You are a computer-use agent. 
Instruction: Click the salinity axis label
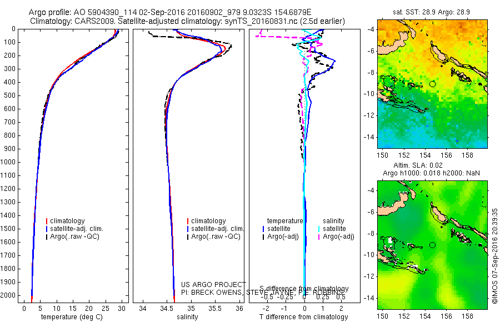point(187,317)
